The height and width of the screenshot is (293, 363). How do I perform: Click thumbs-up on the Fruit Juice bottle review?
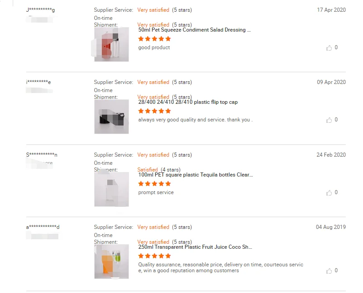coord(329,271)
